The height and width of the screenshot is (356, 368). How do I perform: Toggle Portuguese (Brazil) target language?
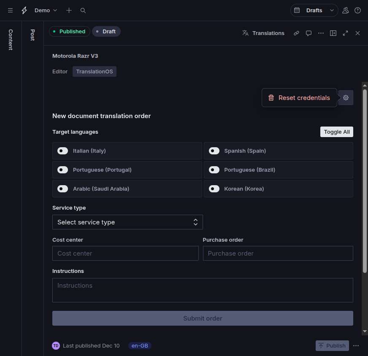click(x=214, y=170)
